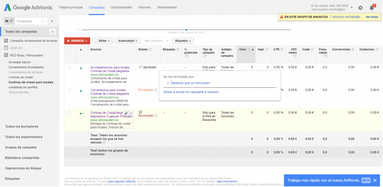
Task: Check the Acristalamientos para locales ad row
Action: [x=69, y=67]
